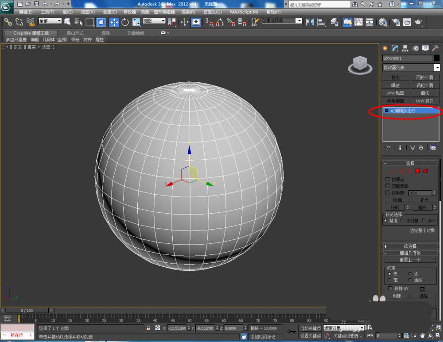This screenshot has width=443, height=342.
Task: Click the black object color swatch
Action: [x=437, y=58]
